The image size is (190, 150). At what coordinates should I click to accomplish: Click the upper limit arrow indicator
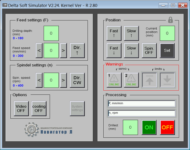150,80
